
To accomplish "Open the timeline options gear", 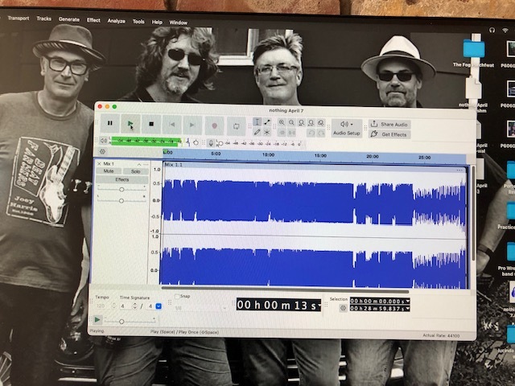I will click(x=102, y=151).
